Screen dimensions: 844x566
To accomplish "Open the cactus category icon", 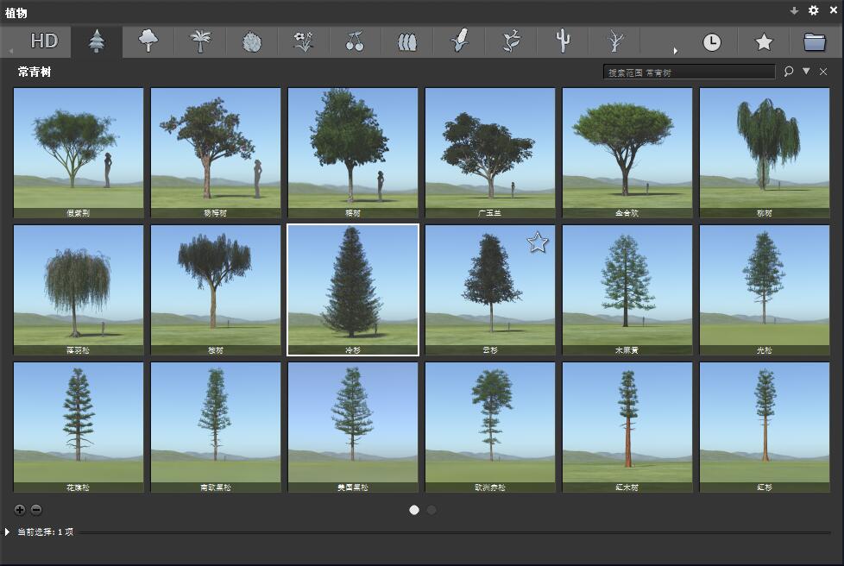I will point(563,41).
